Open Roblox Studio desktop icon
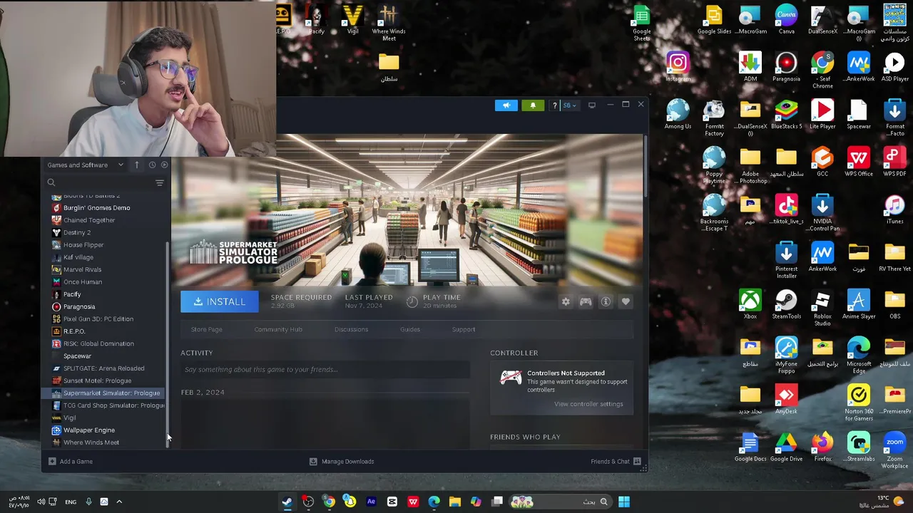 (x=822, y=308)
